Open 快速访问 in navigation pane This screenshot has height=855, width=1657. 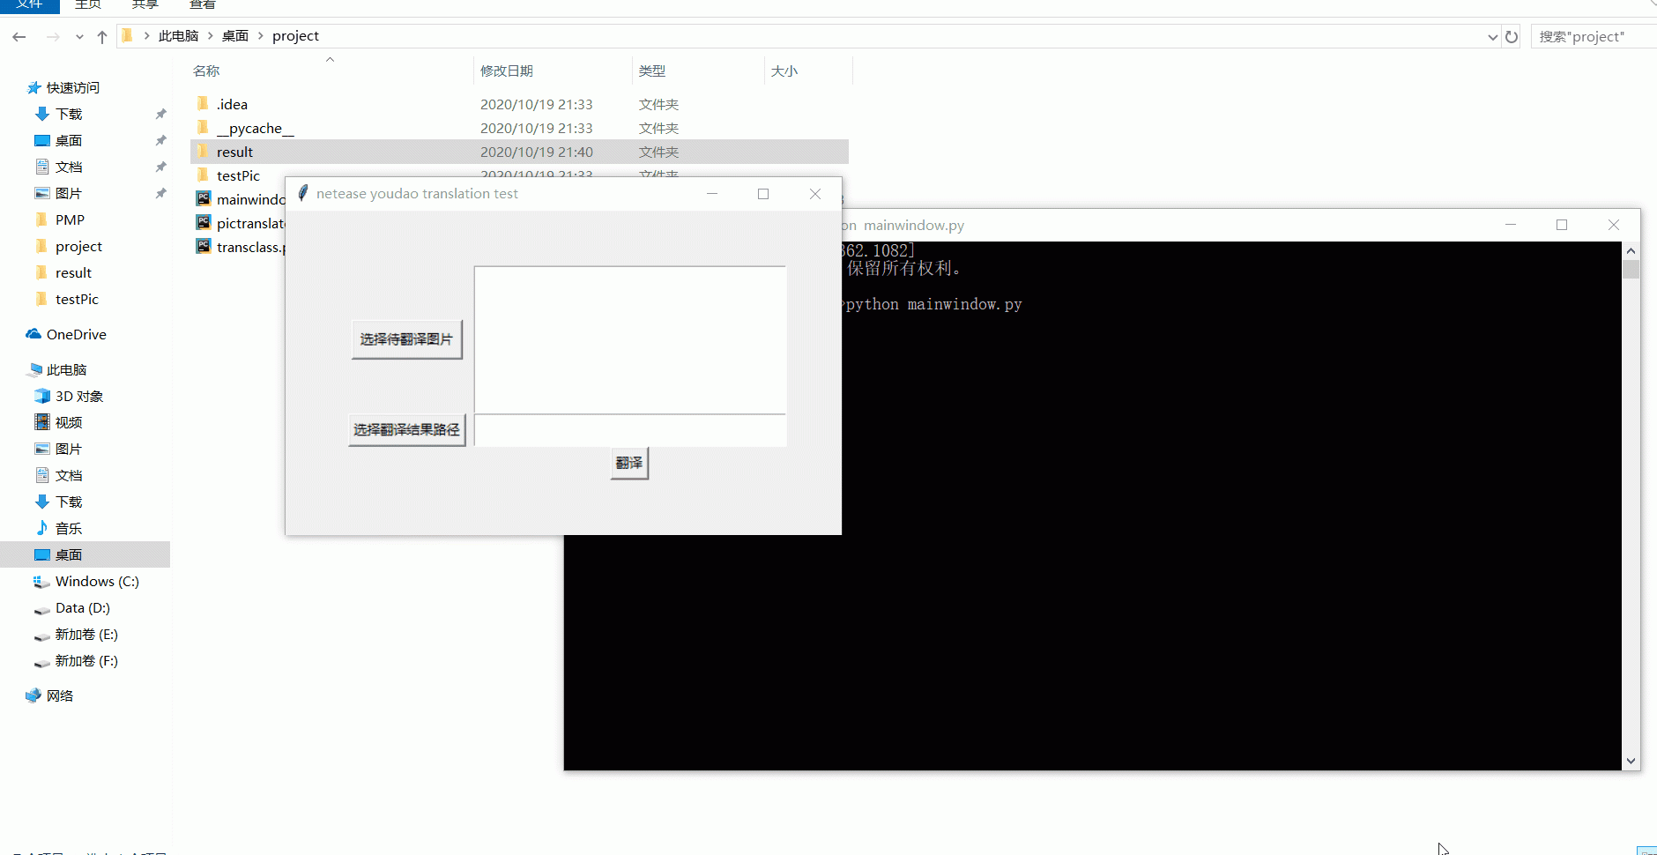pyautogui.click(x=72, y=87)
